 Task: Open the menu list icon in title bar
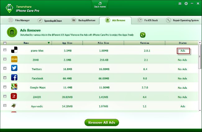point(180,4)
